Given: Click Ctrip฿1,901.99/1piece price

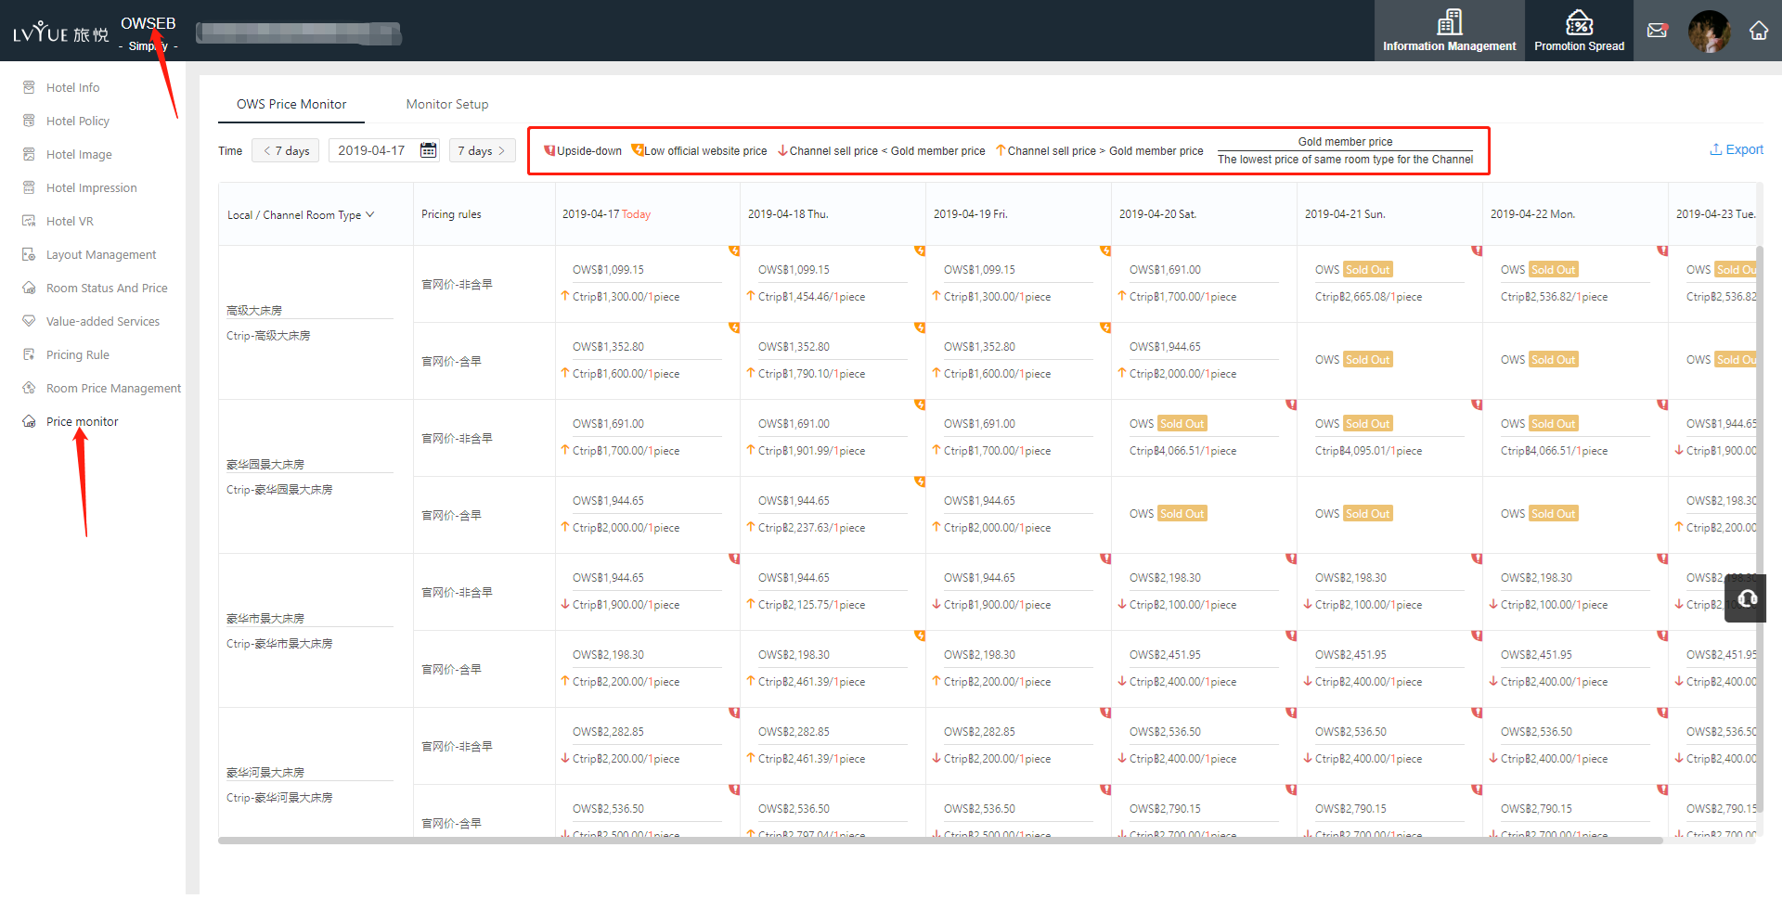Looking at the screenshot, I should pyautogui.click(x=811, y=451).
